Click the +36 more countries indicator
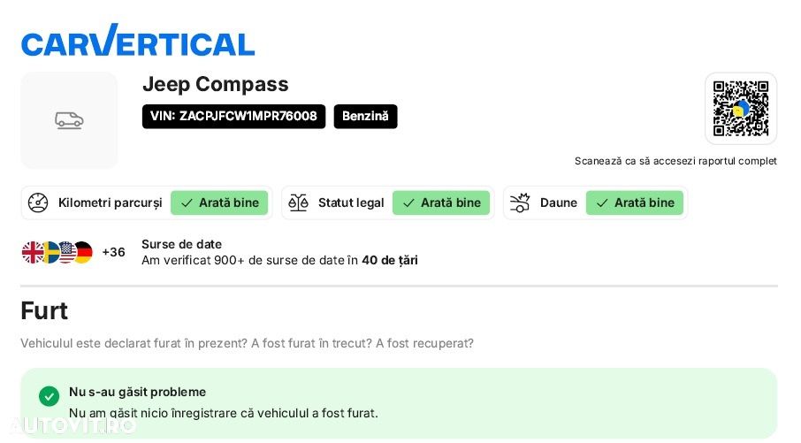The image size is (801, 443). 113,252
